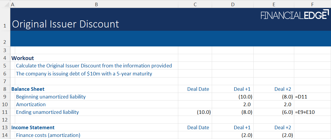Select the Income Statement heading cell

33,127
